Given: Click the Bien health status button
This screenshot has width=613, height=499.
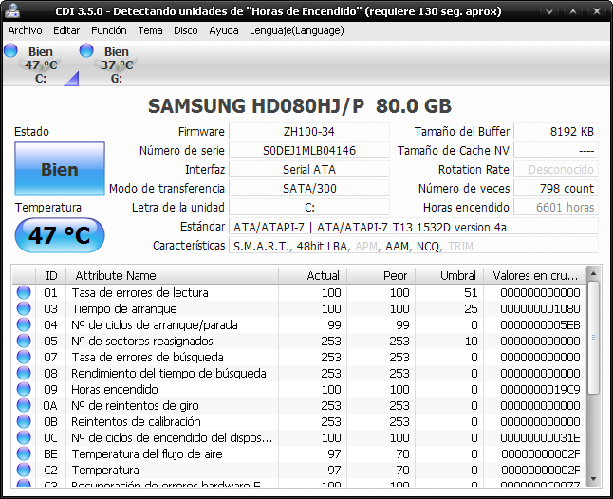Looking at the screenshot, I should [60, 169].
